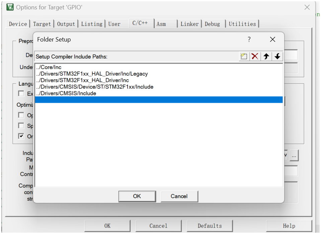Open include paths browse button (...)
The image size is (321, 234).
(x=294, y=155)
